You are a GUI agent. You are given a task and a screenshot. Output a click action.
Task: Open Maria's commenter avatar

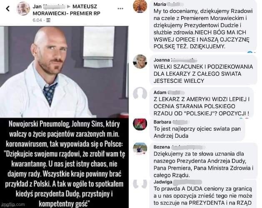tap(140, 6)
